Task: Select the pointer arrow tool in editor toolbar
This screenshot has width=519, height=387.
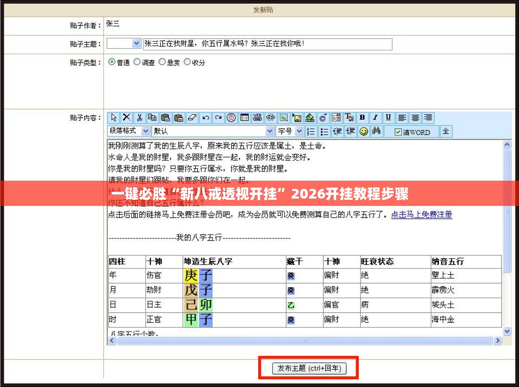Action: click(113, 118)
